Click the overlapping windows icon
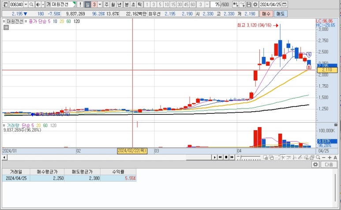The image size is (341, 210). click(x=271, y=157)
